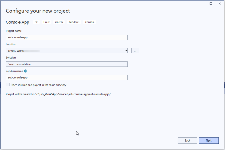Click the Console App template heading
Viewport: 225px width, 150px height.
pyautogui.click(x=17, y=22)
